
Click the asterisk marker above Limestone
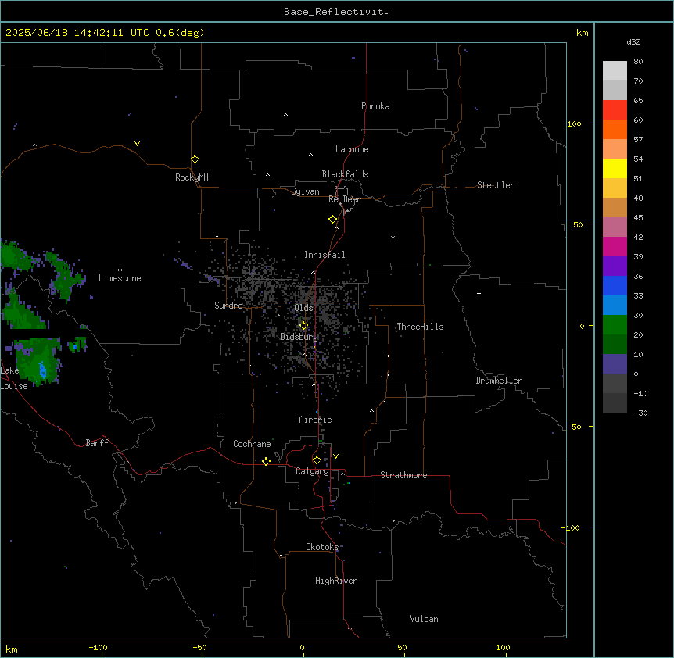[120, 270]
